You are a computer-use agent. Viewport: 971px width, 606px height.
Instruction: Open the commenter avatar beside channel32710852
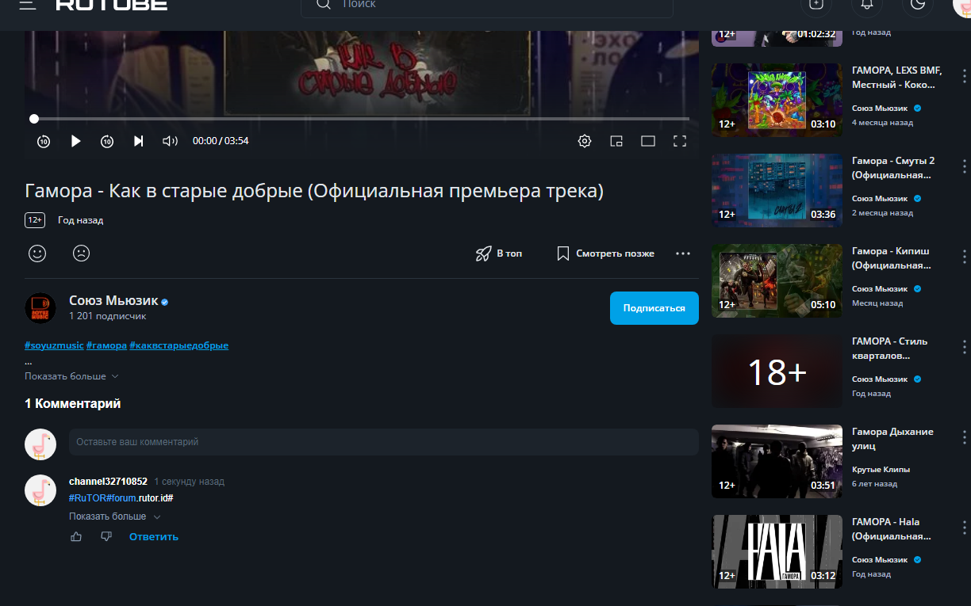(40, 490)
